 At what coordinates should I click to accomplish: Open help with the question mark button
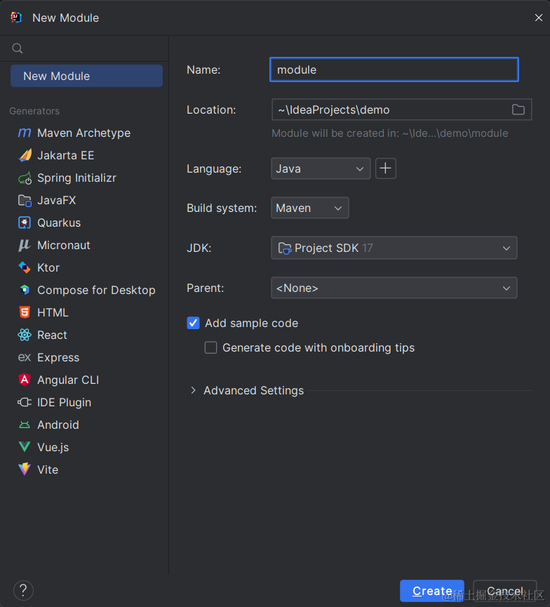(23, 590)
